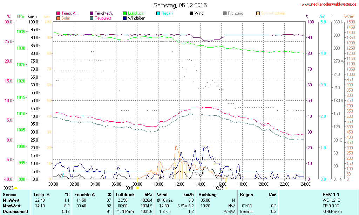Click the gray Richtung legend swatch
The height and width of the screenshot is (215, 359).
click(x=225, y=14)
